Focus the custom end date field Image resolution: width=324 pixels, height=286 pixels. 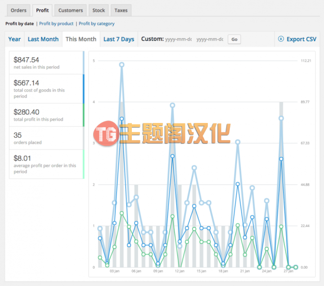[x=210, y=39]
